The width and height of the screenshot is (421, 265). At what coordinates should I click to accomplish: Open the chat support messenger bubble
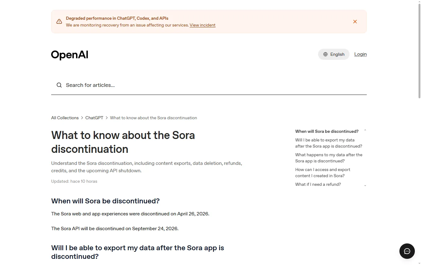pyautogui.click(x=407, y=251)
